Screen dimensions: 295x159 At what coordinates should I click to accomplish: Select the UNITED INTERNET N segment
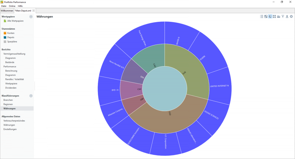(x=219, y=86)
